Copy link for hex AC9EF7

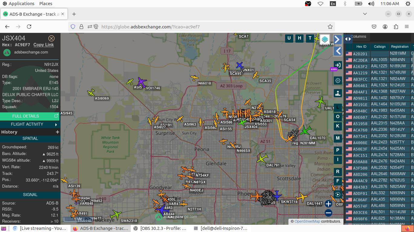click(x=44, y=45)
